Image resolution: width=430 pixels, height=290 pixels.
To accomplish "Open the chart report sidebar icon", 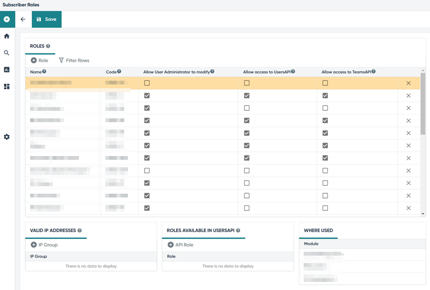I will coord(7,69).
